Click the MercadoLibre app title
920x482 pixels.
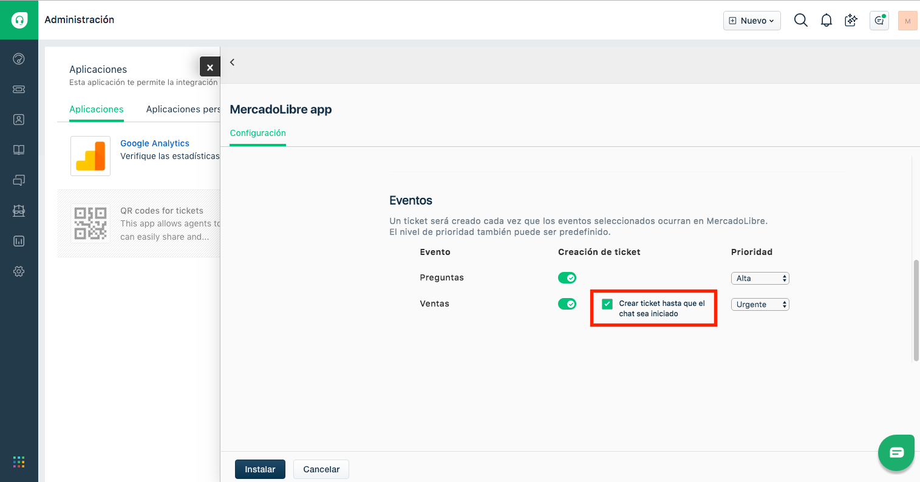coord(281,109)
